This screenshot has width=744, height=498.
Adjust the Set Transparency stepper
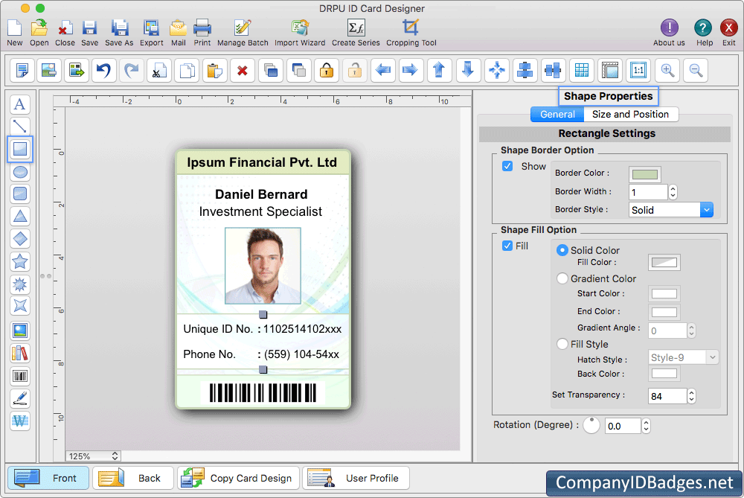point(691,396)
